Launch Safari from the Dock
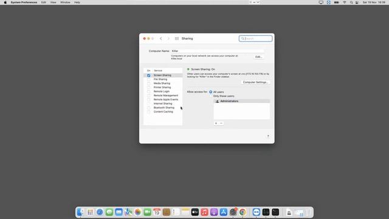 pyautogui.click(x=100, y=212)
